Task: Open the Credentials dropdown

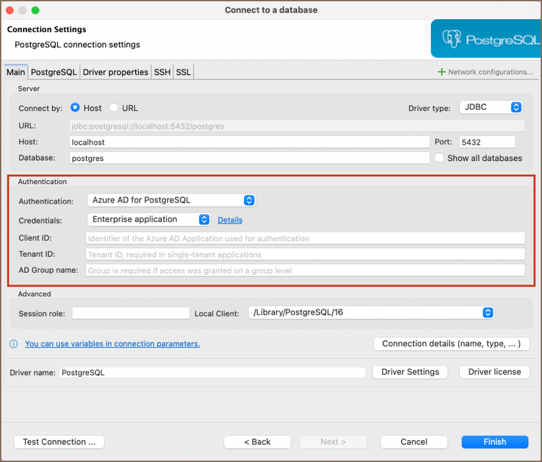Action: point(148,219)
